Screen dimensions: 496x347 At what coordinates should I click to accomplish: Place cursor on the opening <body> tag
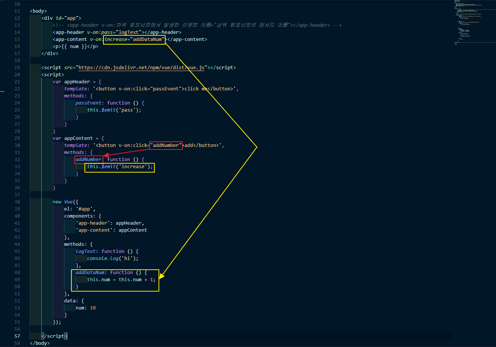point(38,11)
